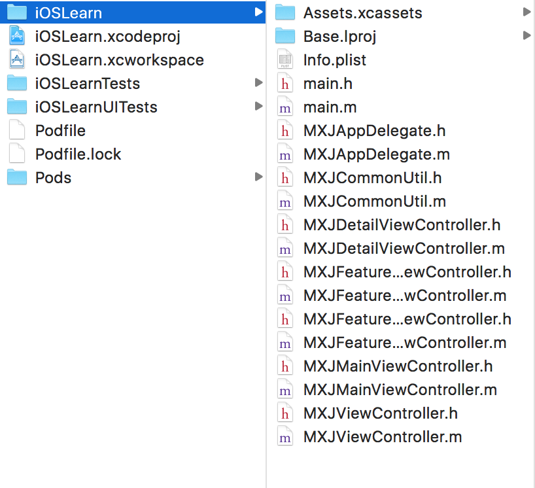The width and height of the screenshot is (535, 488).
Task: Click the Pods folder icon
Action: pyautogui.click(x=17, y=178)
